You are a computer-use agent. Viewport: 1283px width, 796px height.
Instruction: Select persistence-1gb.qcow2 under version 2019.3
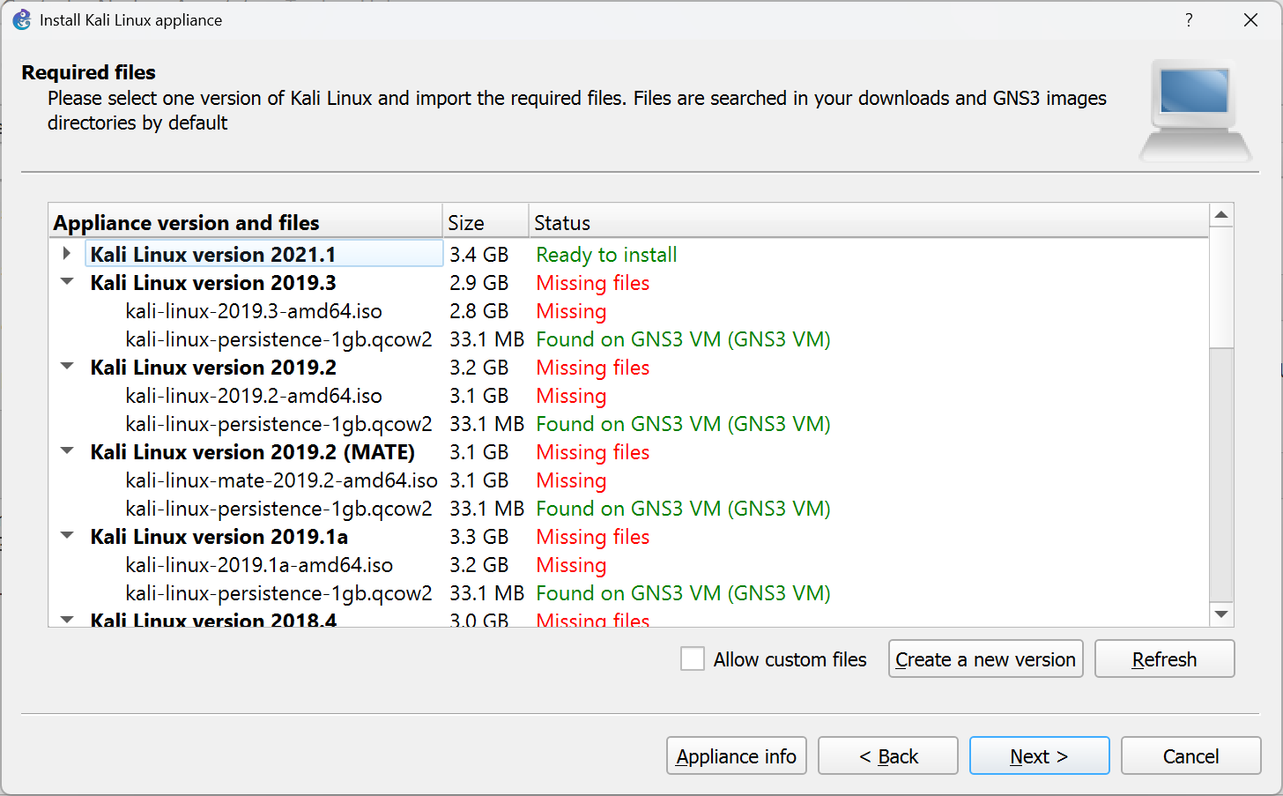[279, 338]
